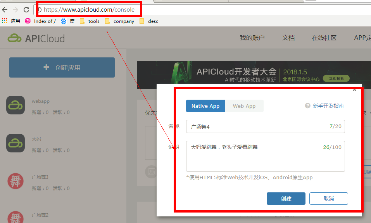Screen dimensions: 371x223
Task: Click the 创建 button
Action: tap(286, 199)
